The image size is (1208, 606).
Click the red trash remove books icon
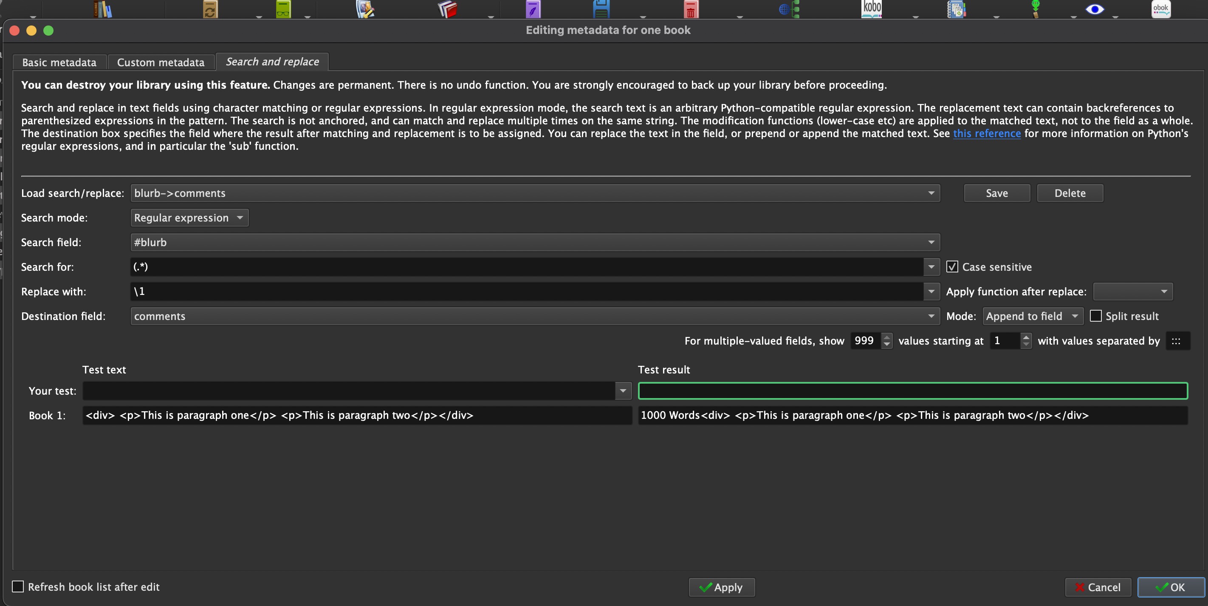(690, 10)
